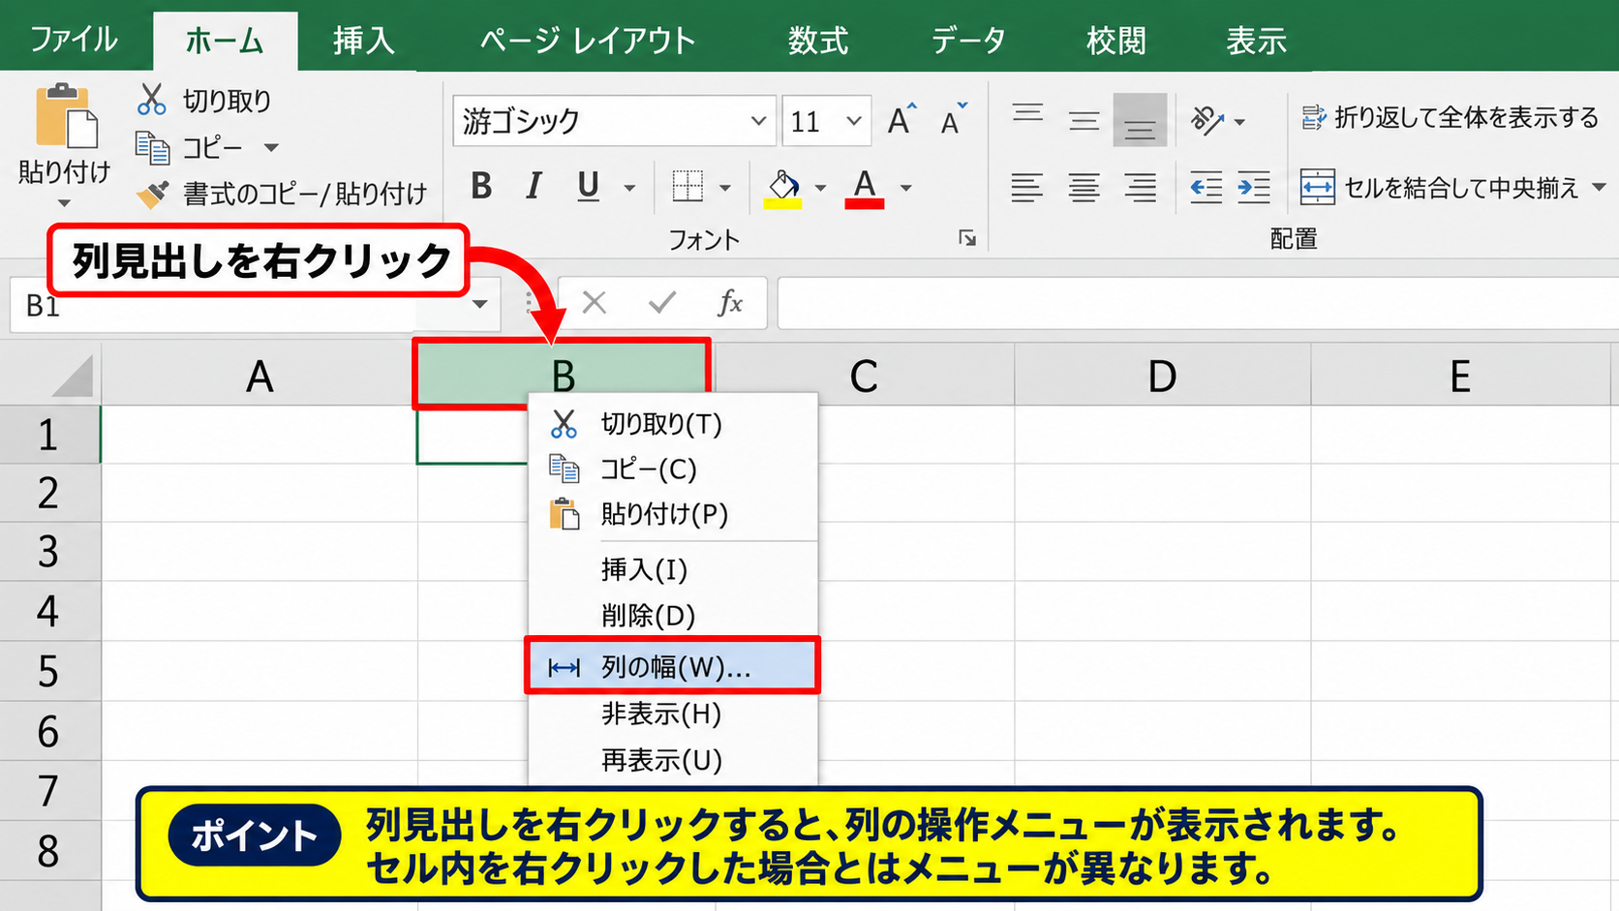This screenshot has height=911, width=1619.
Task: Toggle middle vertical alignment
Action: pyautogui.click(x=1084, y=120)
